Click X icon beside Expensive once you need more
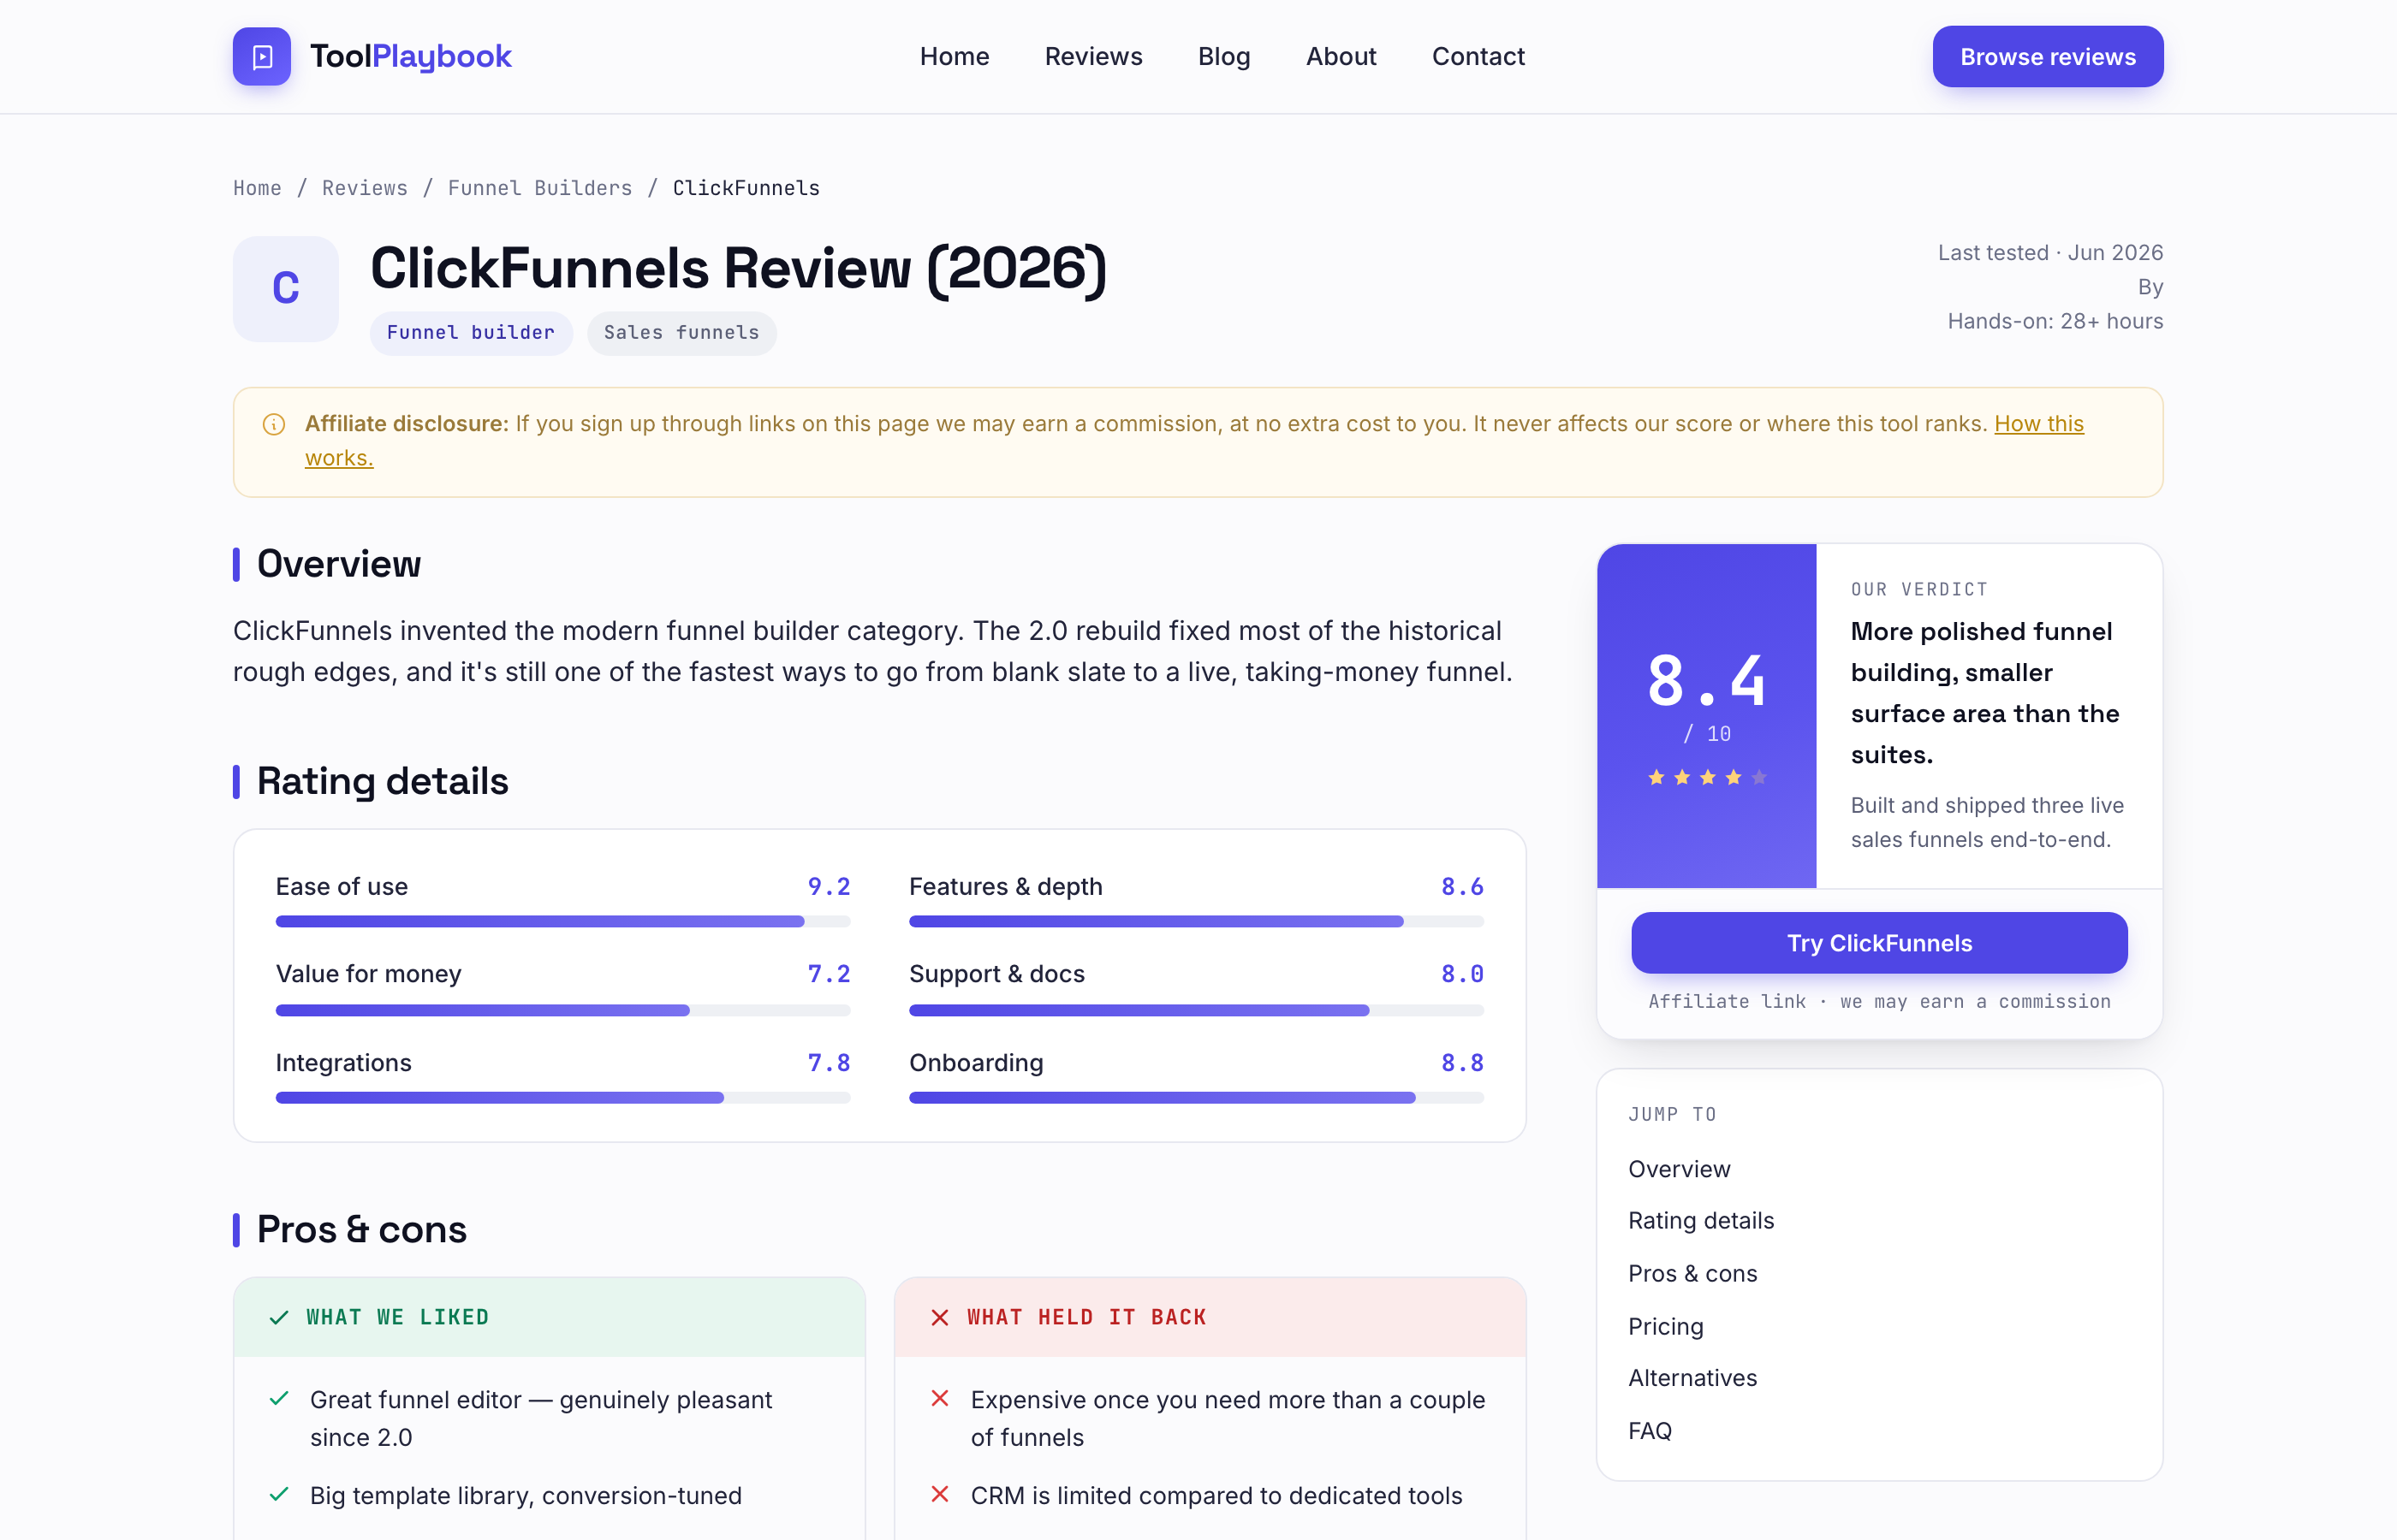The width and height of the screenshot is (2397, 1540). [x=939, y=1398]
